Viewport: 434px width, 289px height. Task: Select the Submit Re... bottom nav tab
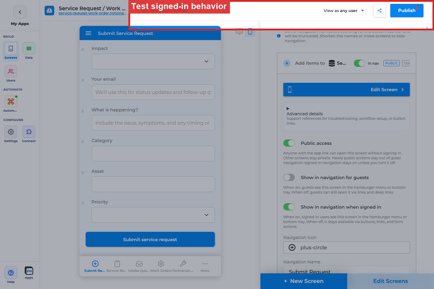click(95, 266)
